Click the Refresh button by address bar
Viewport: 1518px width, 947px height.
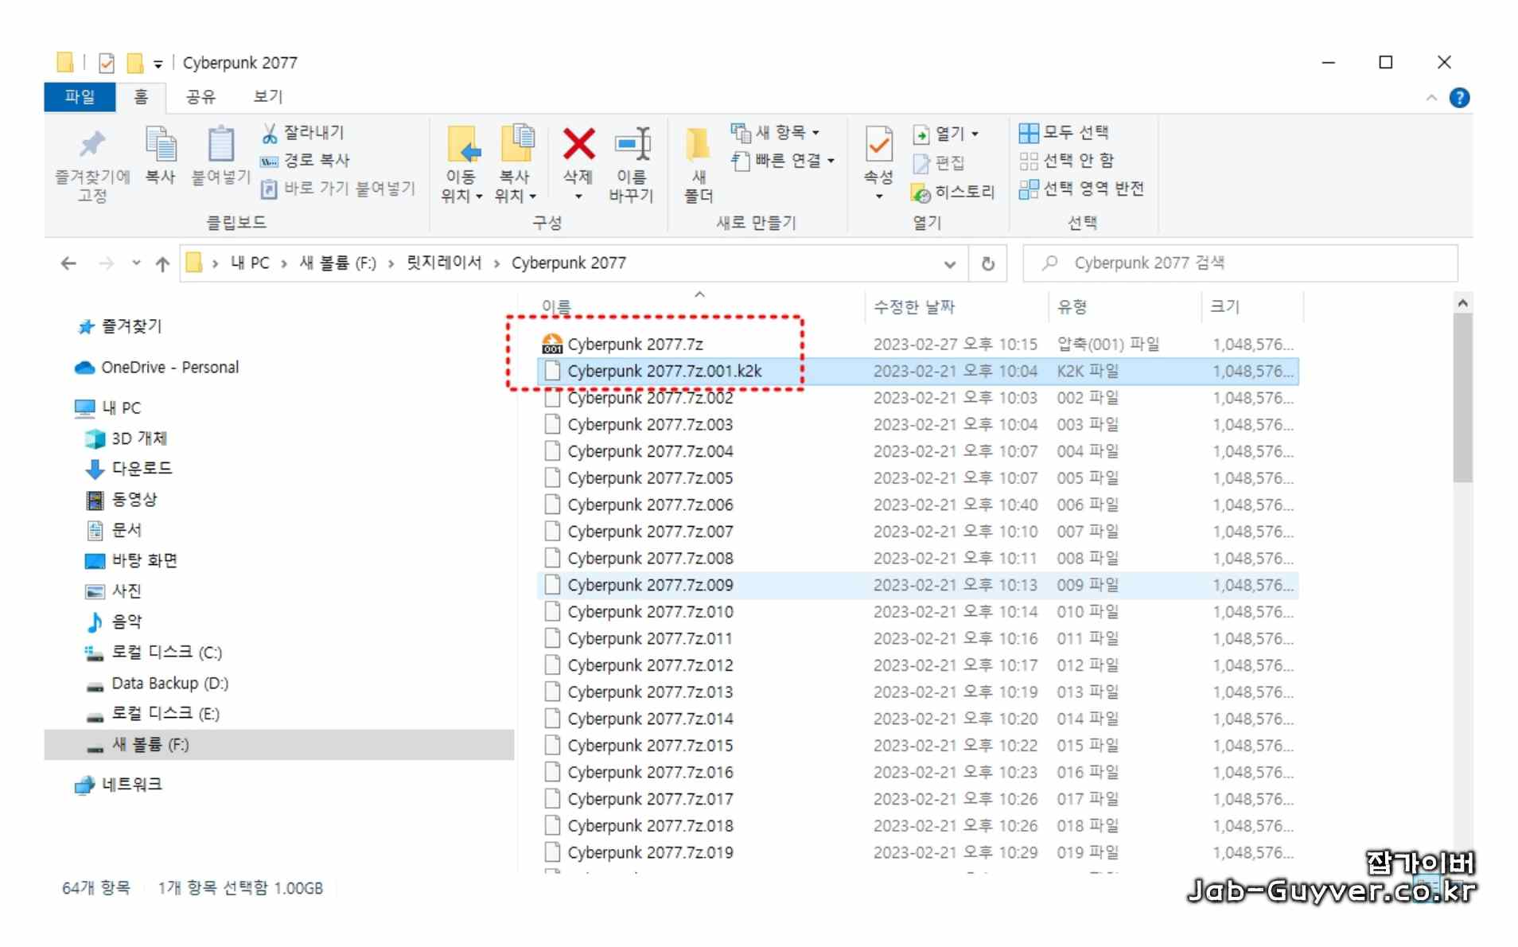[x=987, y=263]
